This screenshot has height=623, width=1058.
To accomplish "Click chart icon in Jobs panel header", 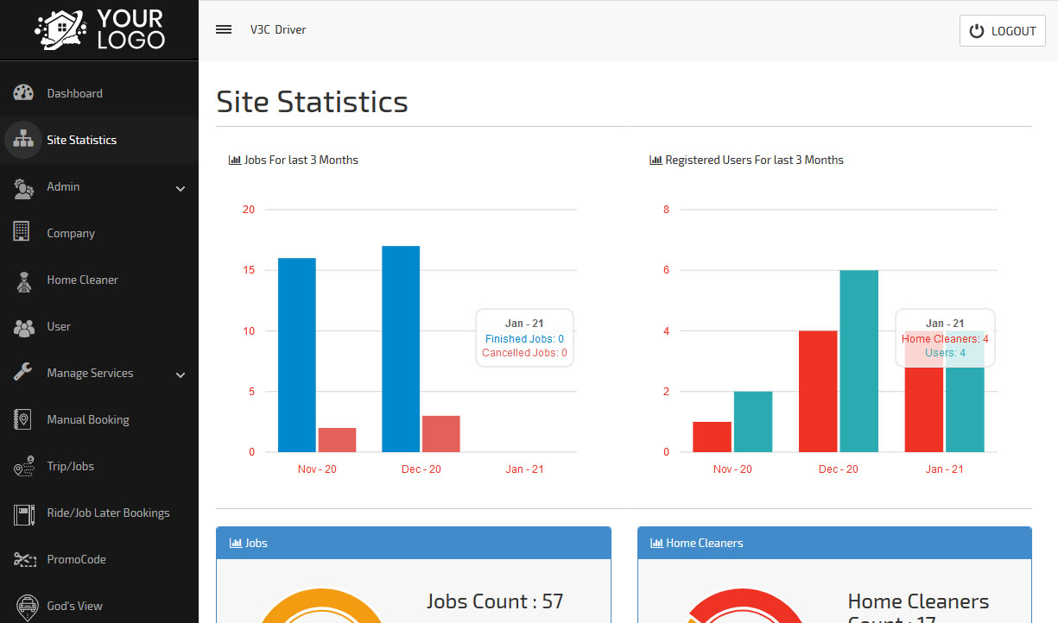I will 236,543.
